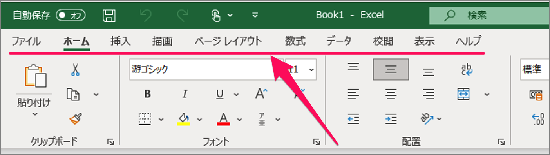Click the Top Align icon

[354, 67]
